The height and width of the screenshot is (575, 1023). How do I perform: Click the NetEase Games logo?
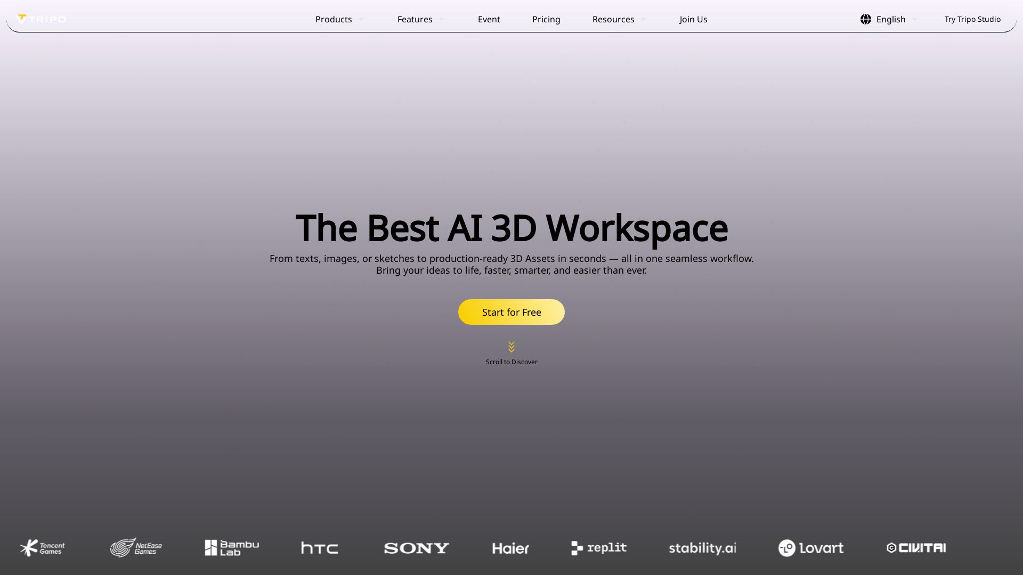coord(136,547)
